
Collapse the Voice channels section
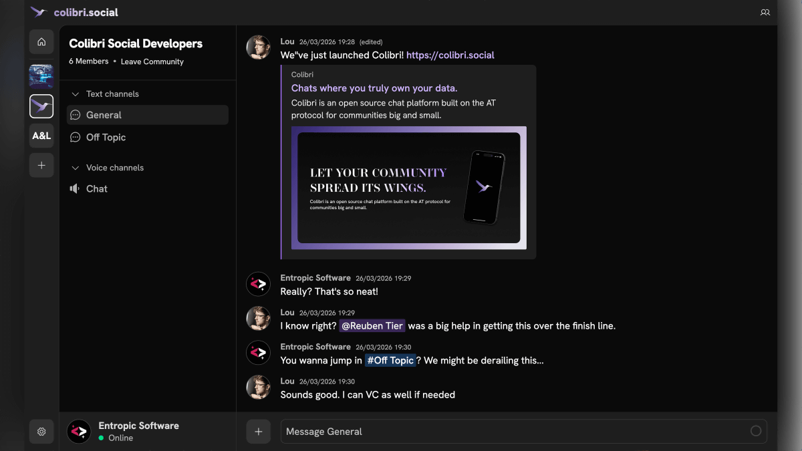(x=76, y=168)
